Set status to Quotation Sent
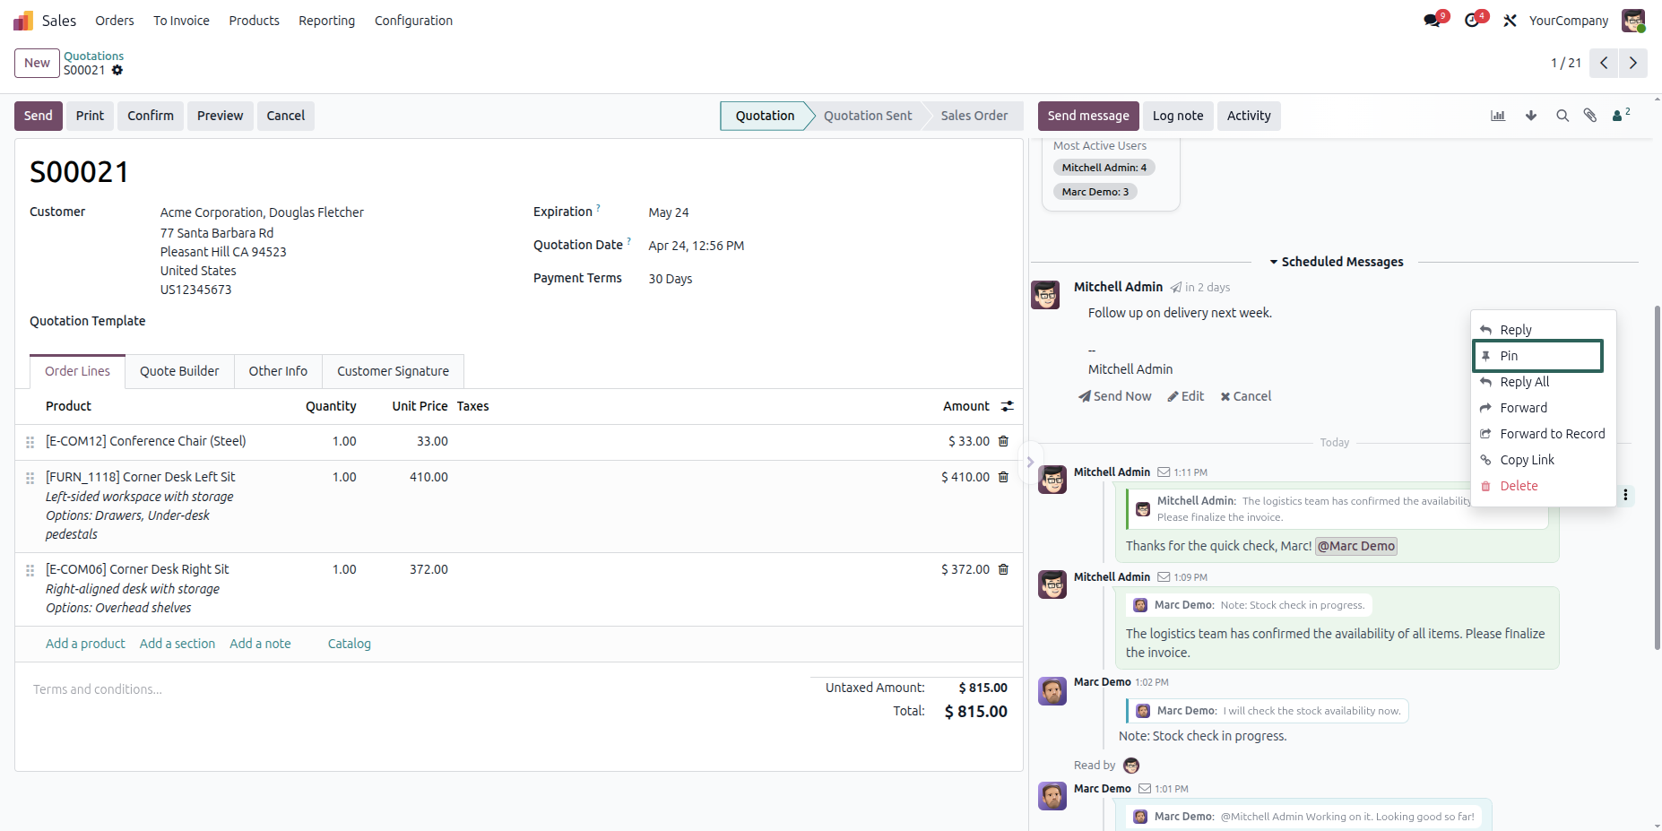Image resolution: width=1662 pixels, height=831 pixels. pos(868,116)
